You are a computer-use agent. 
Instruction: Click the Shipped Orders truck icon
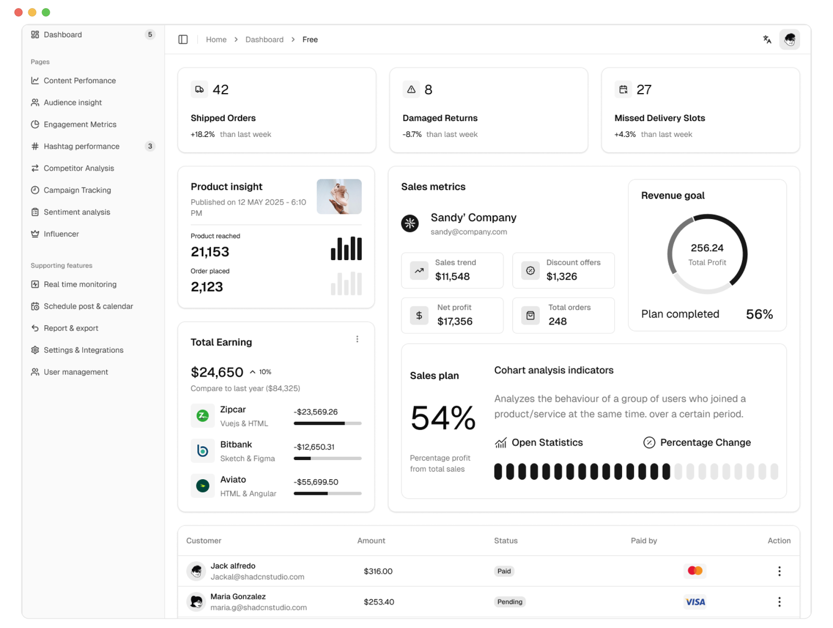click(199, 89)
